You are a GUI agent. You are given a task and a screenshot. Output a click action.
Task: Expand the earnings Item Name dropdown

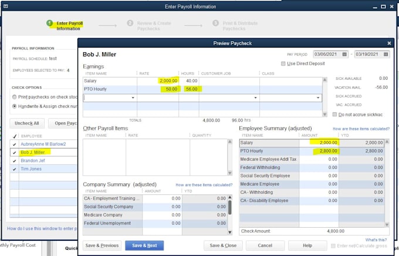pos(133,98)
